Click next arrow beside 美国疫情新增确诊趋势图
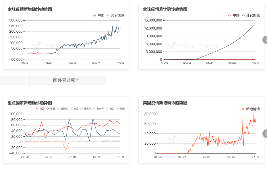 265,133
